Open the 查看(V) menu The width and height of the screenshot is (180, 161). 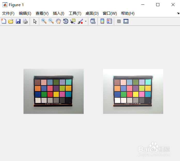point(42,13)
